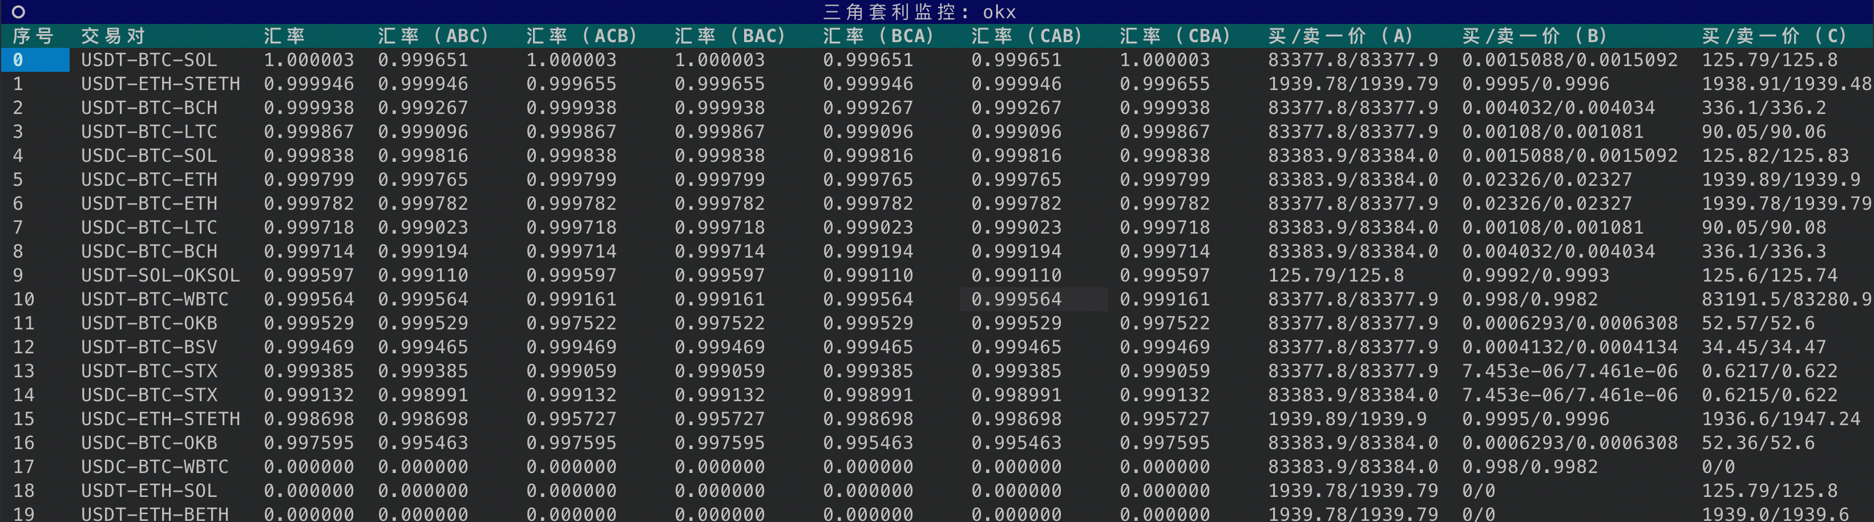The image size is (1874, 522).
Task: Select the highlighted row index 0 cell
Action: [35, 59]
